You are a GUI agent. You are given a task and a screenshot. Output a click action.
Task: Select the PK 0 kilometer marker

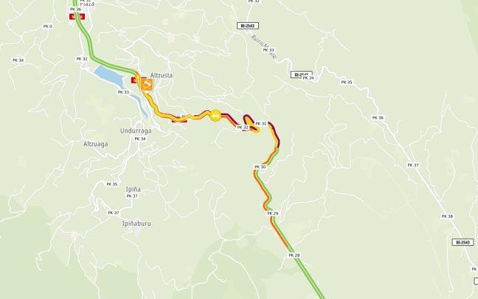[x=47, y=27]
